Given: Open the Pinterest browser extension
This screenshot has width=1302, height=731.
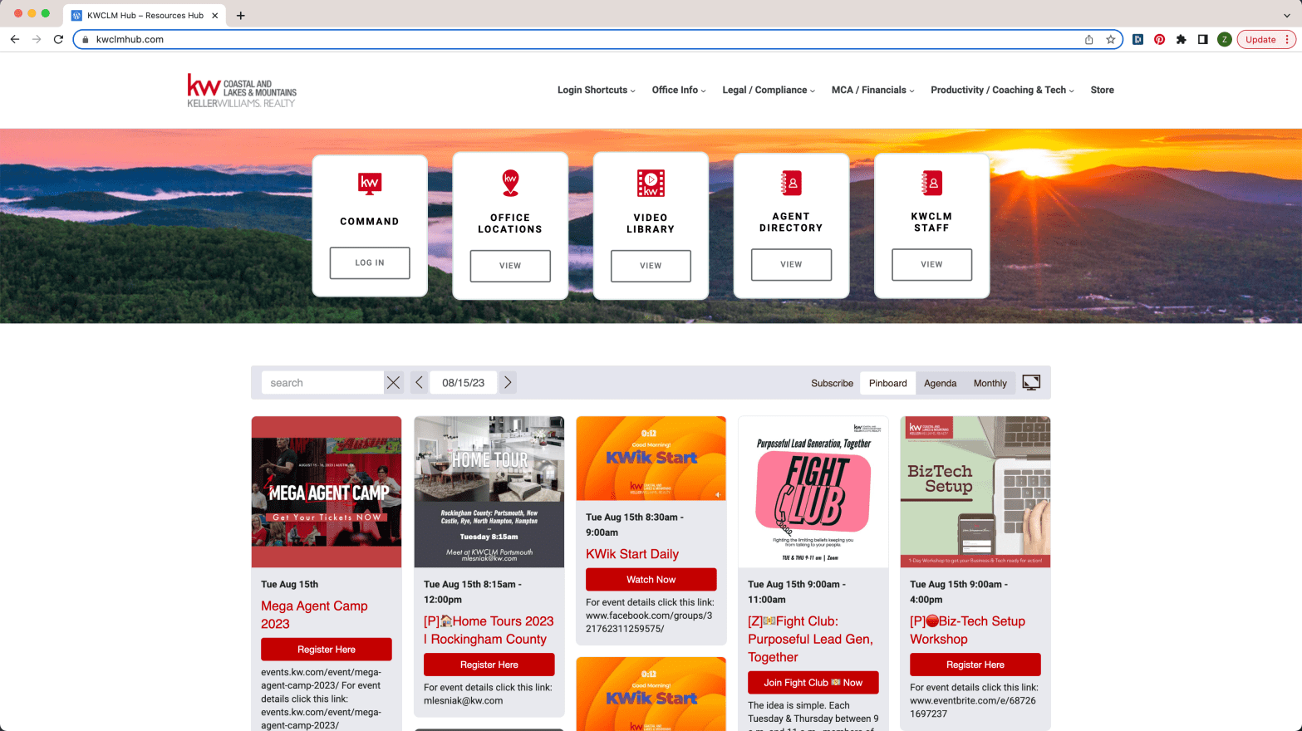Looking at the screenshot, I should [x=1159, y=39].
